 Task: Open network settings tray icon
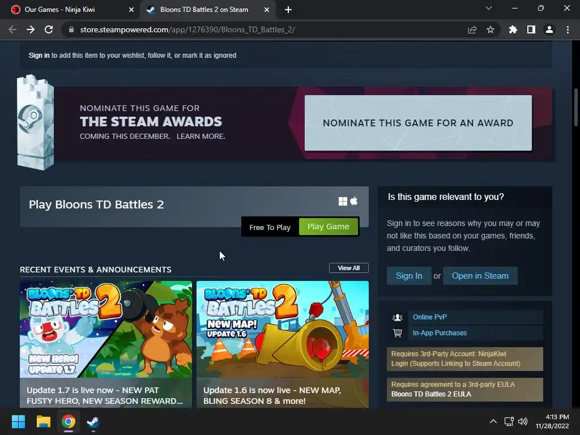(x=509, y=421)
